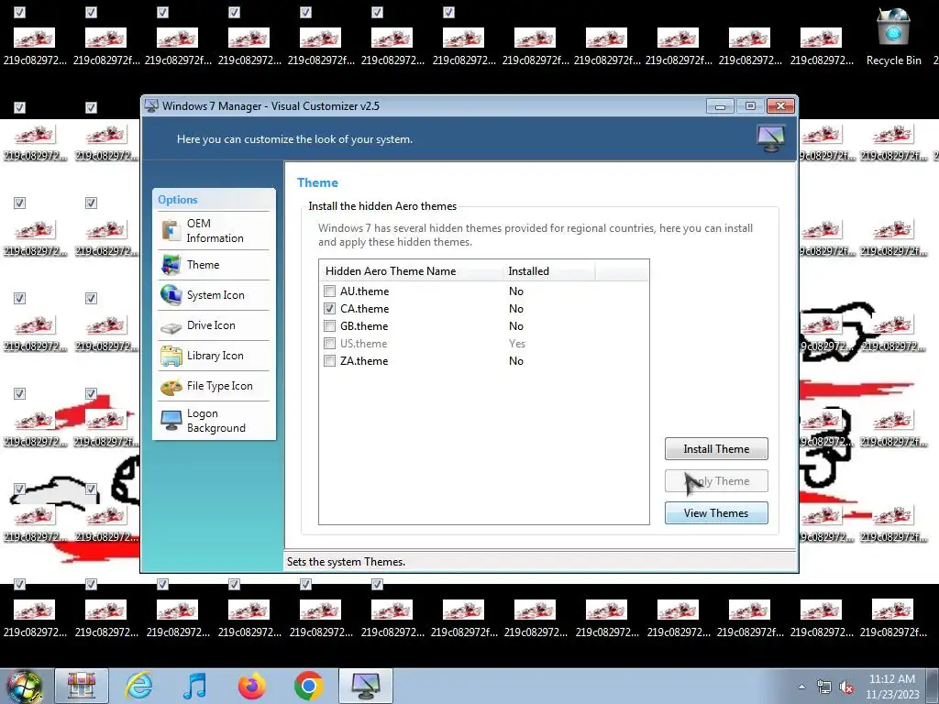939x704 pixels.
Task: Click the muted volume tray icon
Action: click(846, 687)
